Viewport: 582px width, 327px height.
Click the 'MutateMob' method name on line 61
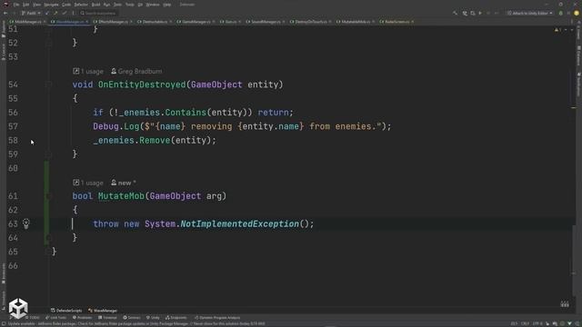pos(121,196)
